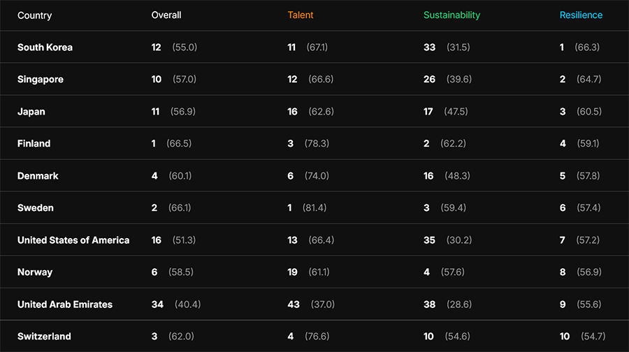Select the South Korea row label
Viewport: 629px width, 352px height.
pos(45,47)
